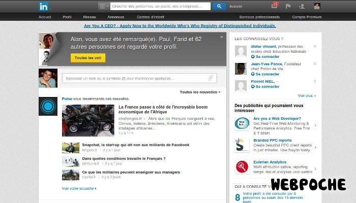Click Voir plus suggestions link

point(307,96)
